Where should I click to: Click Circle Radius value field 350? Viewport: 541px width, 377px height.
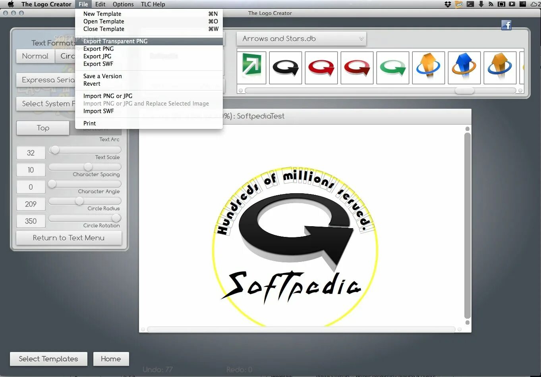pyautogui.click(x=31, y=221)
